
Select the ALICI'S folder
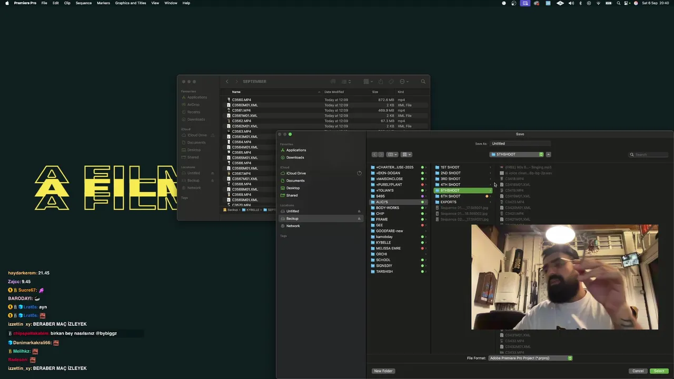[399, 202]
